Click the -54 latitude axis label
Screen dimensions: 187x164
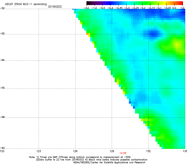pyautogui.click(x=2, y=60)
